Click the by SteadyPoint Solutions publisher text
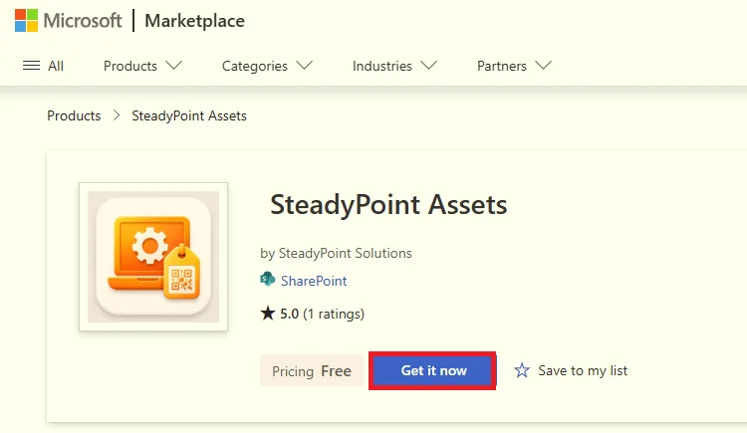 [x=336, y=253]
